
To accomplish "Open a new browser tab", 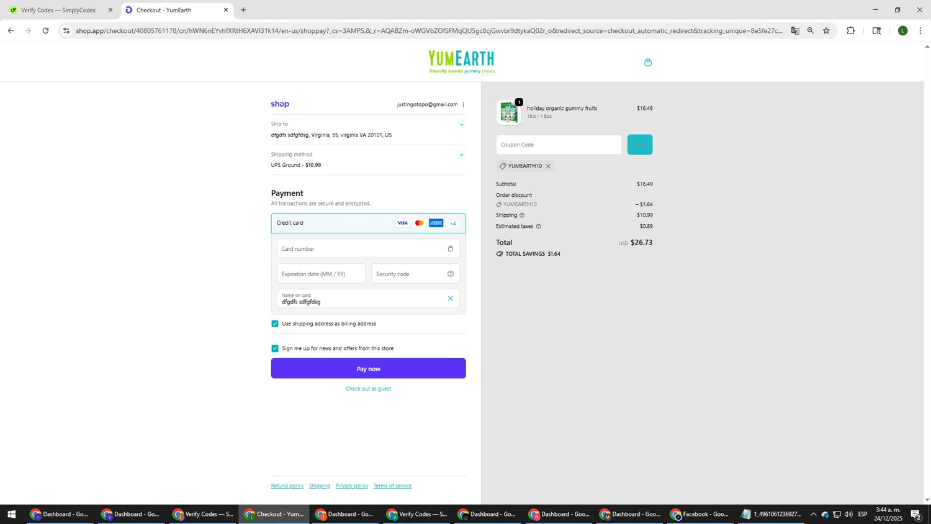I will (243, 10).
